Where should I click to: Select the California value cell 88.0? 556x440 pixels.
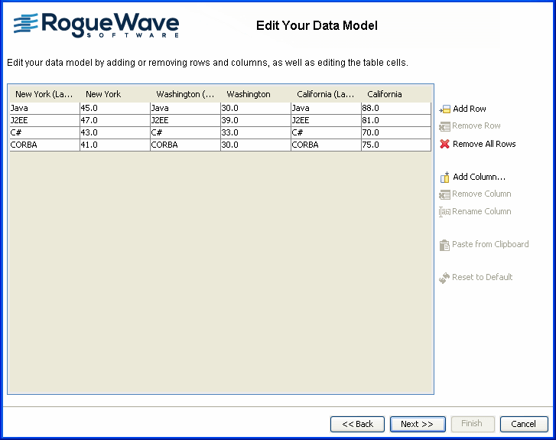coord(395,109)
